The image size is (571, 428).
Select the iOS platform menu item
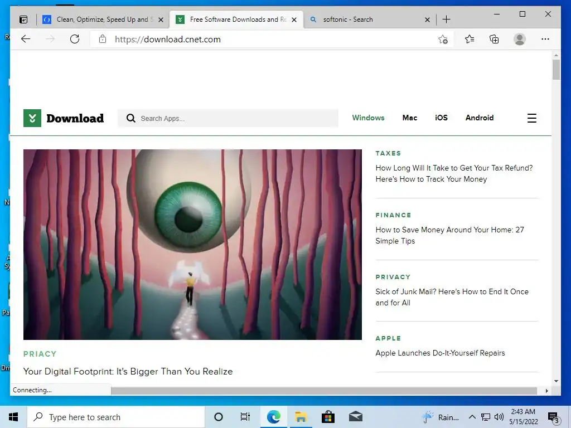click(441, 118)
